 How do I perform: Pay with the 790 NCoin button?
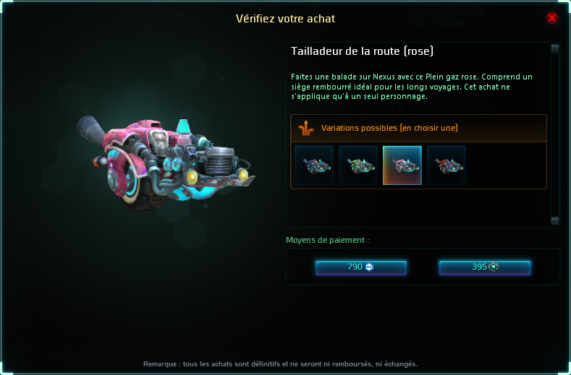coord(361,267)
